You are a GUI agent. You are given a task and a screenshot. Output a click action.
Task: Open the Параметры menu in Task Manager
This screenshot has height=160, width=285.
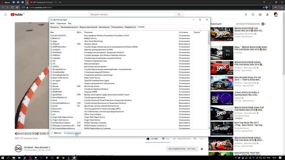coord(61,24)
